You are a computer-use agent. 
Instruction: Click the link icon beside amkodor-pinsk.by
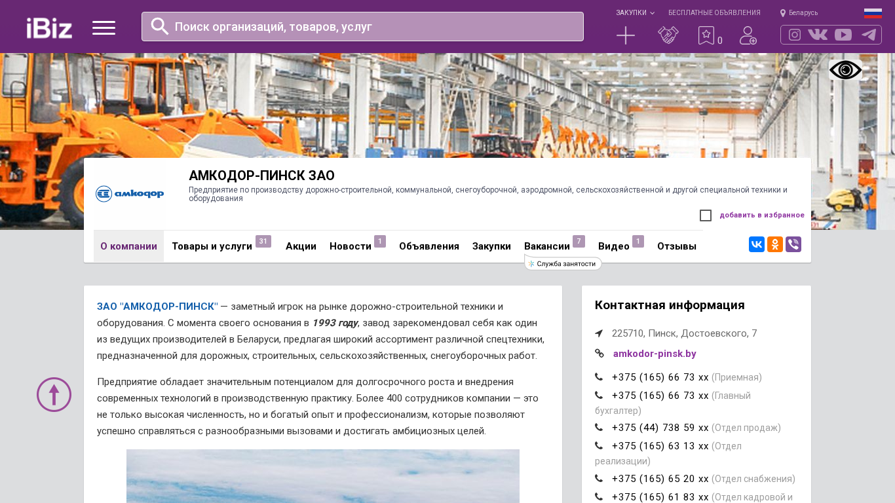click(x=600, y=353)
